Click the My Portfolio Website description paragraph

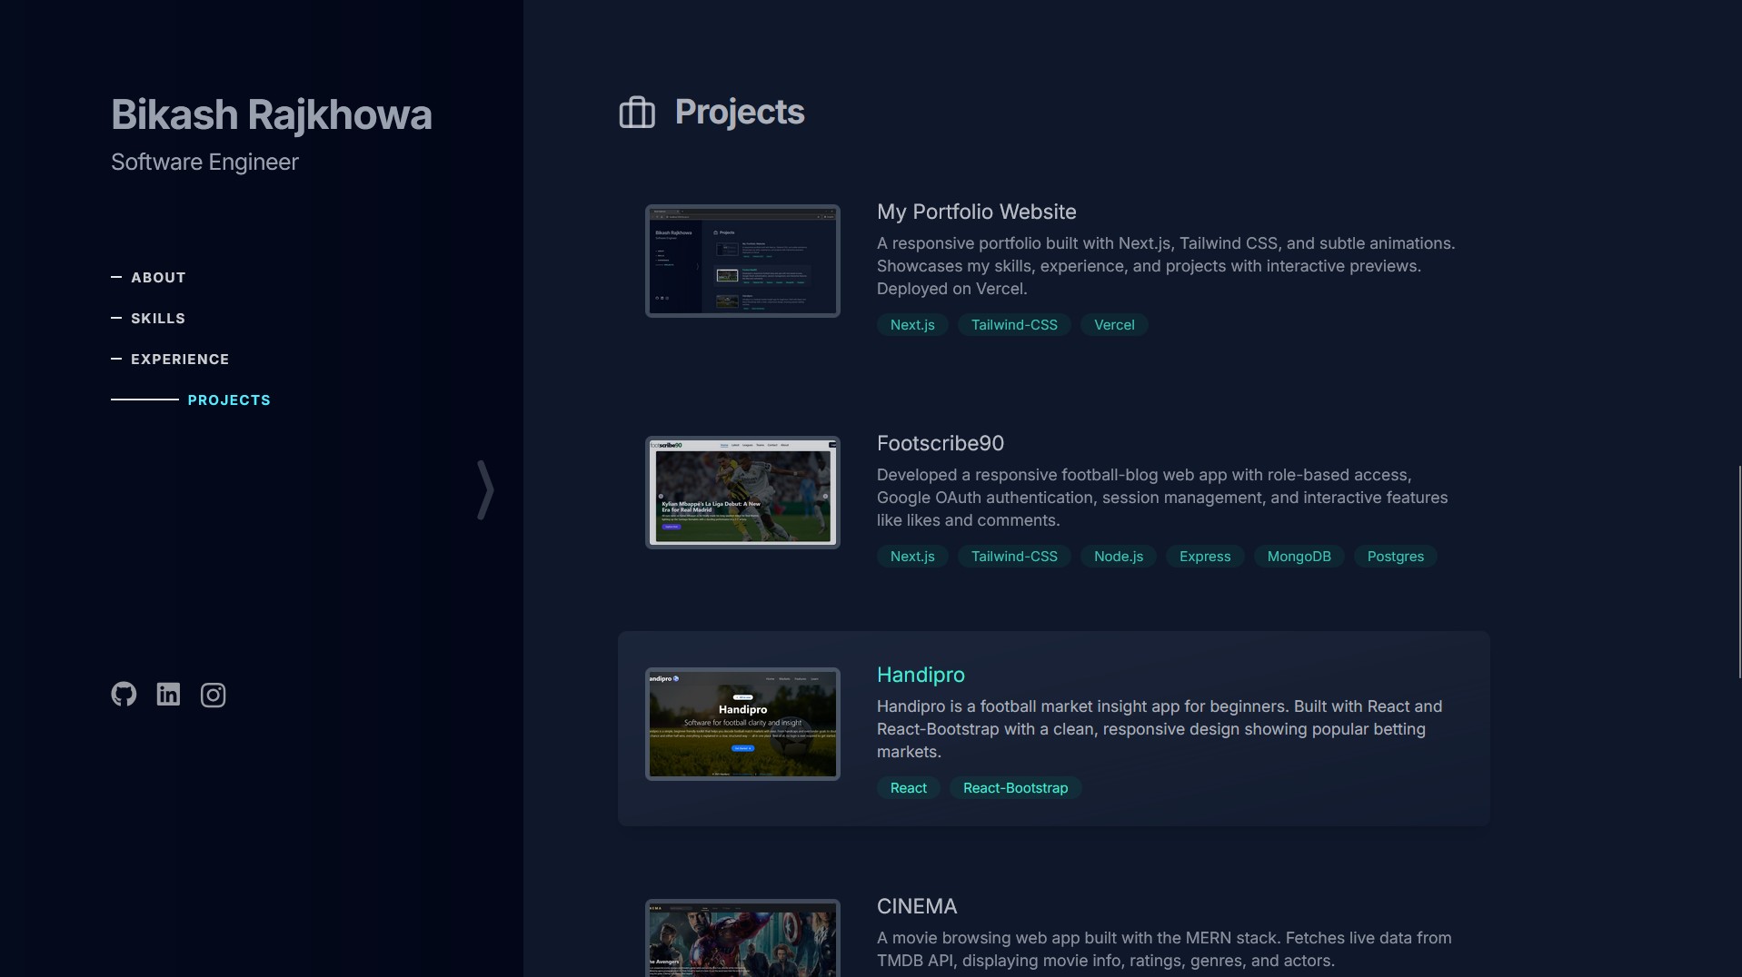tap(1166, 266)
